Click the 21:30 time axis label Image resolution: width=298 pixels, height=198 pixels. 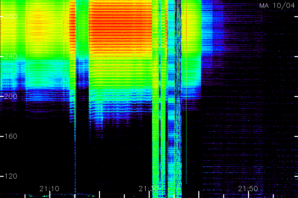[149, 189]
